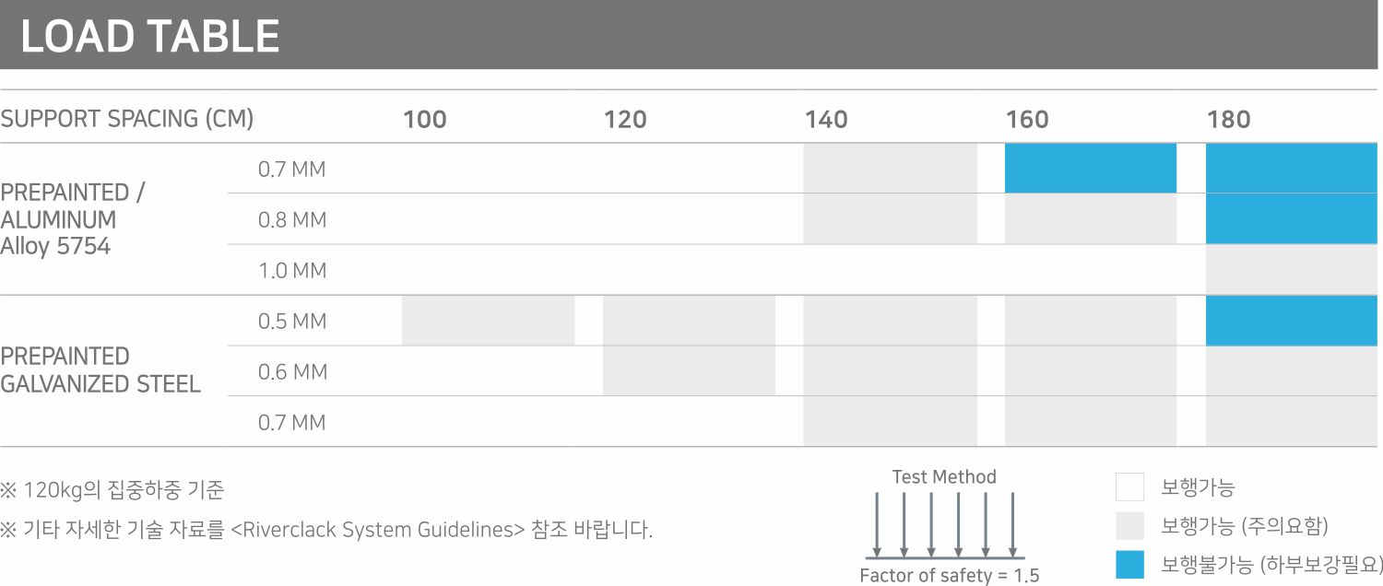The width and height of the screenshot is (1383, 586).
Task: Click the white legend swatch for 보행가능
Action: tap(1129, 486)
